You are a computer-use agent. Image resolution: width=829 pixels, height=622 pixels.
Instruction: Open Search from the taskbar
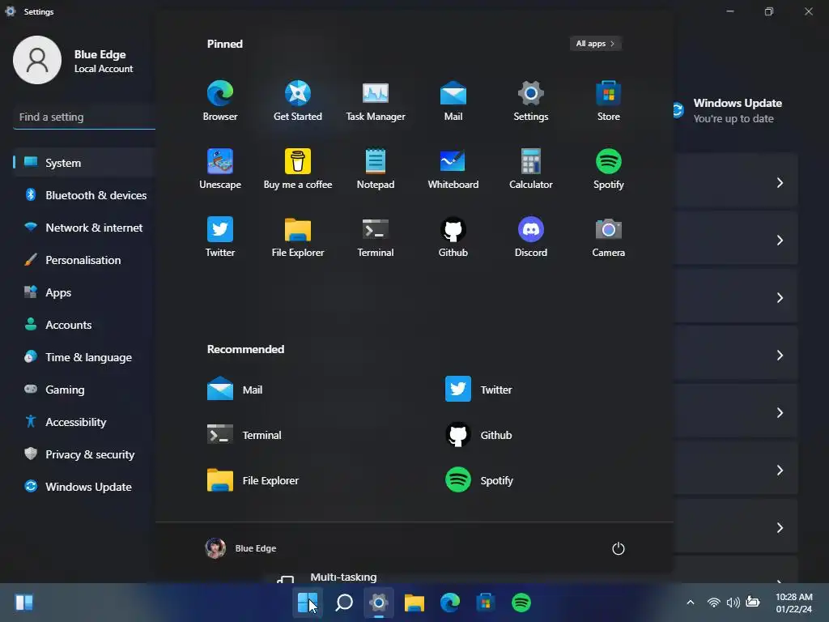coord(343,603)
